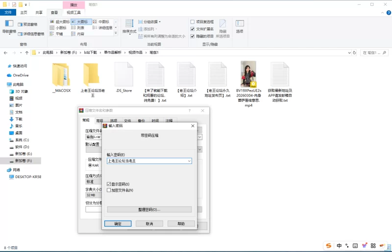Choose details layout view
This screenshot has height=252, width=392.
coord(102,28)
